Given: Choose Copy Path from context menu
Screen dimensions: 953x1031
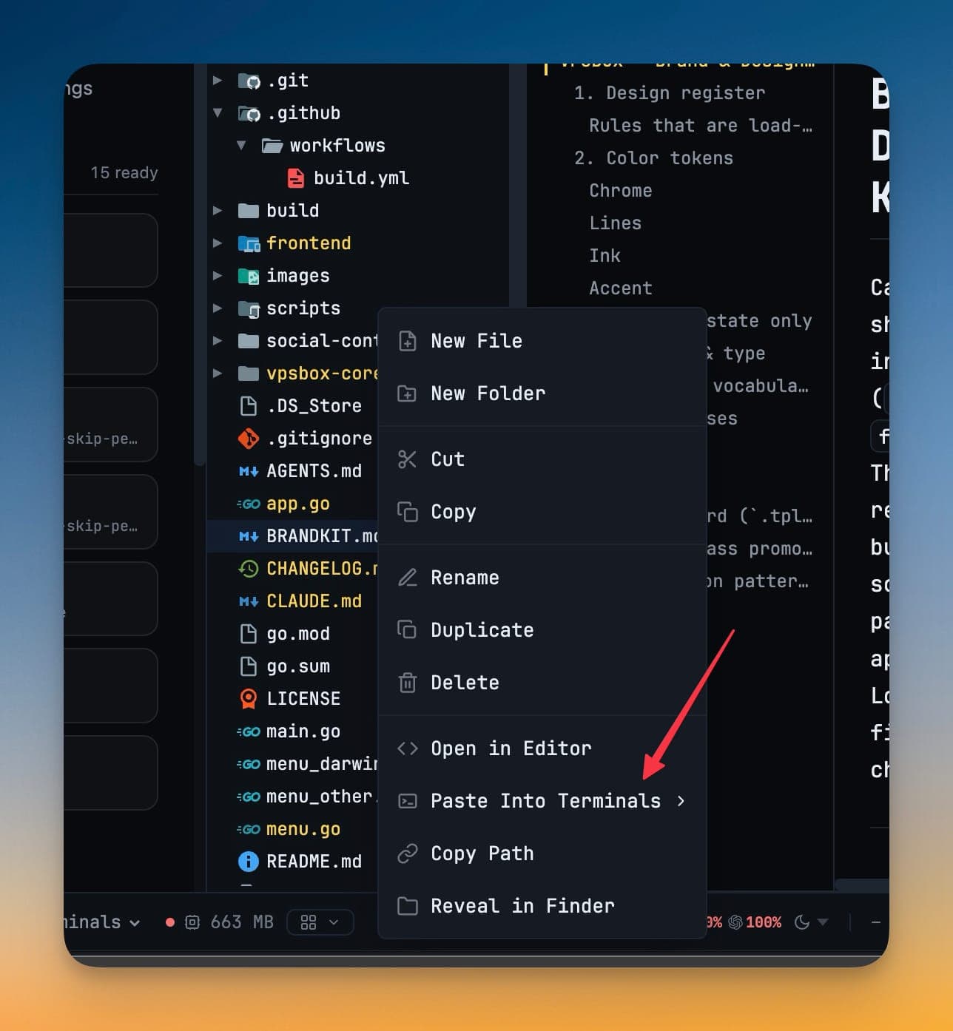Looking at the screenshot, I should 542,853.
